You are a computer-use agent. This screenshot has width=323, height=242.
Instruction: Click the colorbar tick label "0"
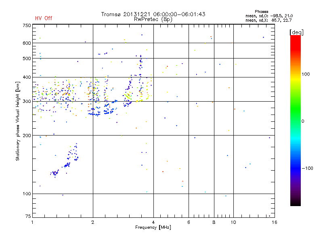(303, 121)
